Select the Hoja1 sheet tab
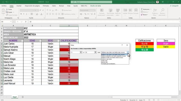The height and width of the screenshot is (101, 181). pos(15,97)
